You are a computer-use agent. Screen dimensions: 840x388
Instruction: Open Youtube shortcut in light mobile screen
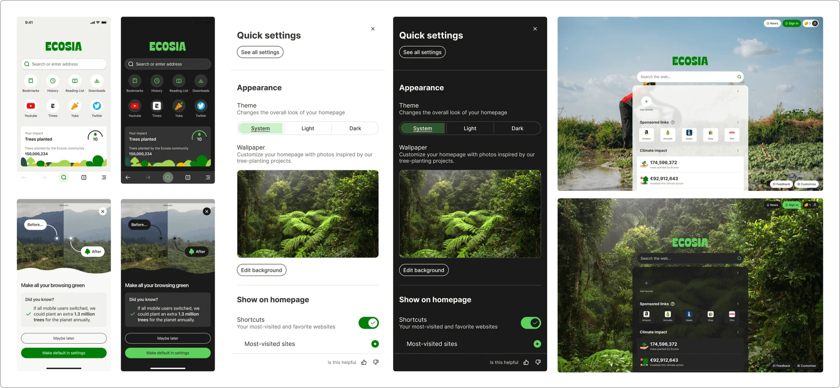tap(31, 106)
